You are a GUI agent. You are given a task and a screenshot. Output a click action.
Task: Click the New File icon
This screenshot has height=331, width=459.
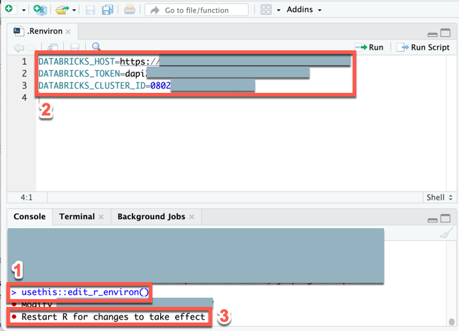8,10
